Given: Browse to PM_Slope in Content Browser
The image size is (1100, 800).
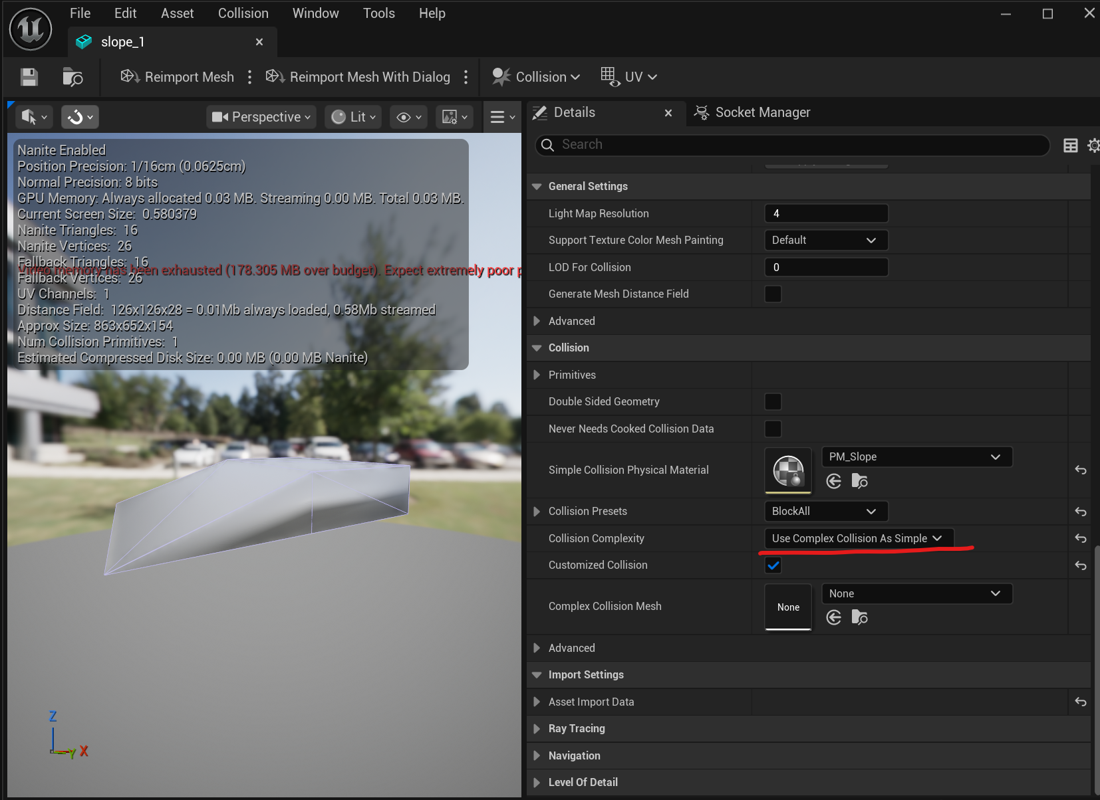Looking at the screenshot, I should pos(859,481).
